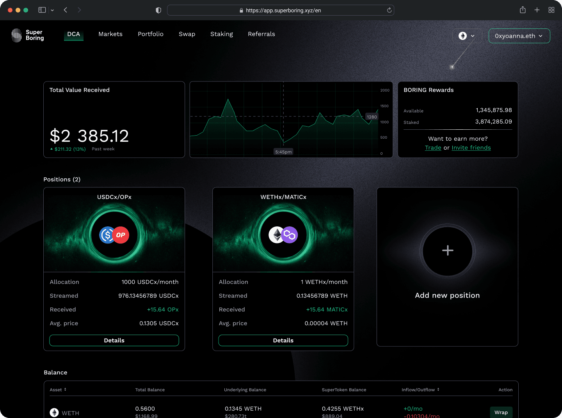The width and height of the screenshot is (562, 418).
Task: Expand the sidebar options chevron
Action: coord(52,10)
